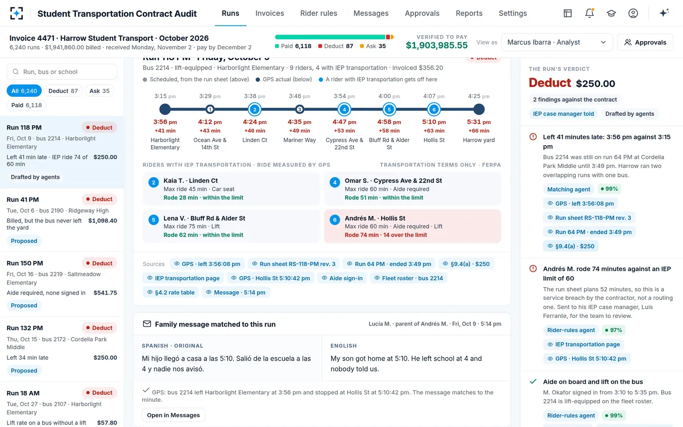683x427 pixels.
Task: Click the Matching agent chip
Action: (569, 189)
